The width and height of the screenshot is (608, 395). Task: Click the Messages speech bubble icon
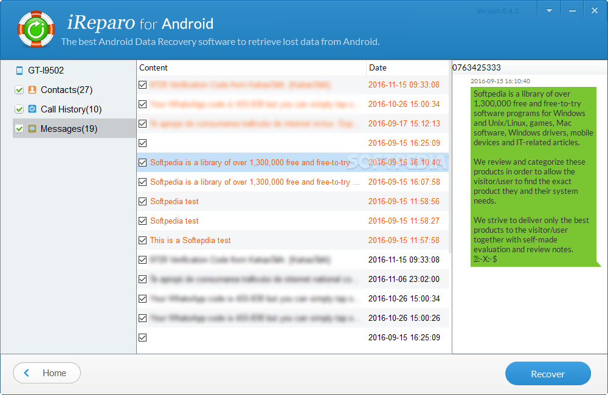tap(33, 129)
